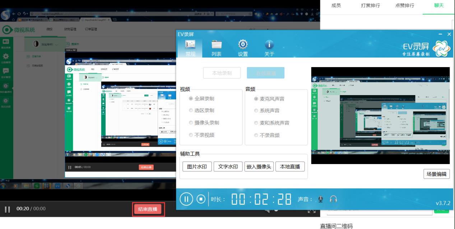The image size is (455, 229).
Task: Open the 常规 tab in EV录屏
Action: (190, 48)
